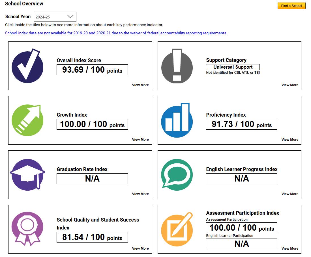Click the Growth Index 100.00 / 100 points value

coord(92,124)
